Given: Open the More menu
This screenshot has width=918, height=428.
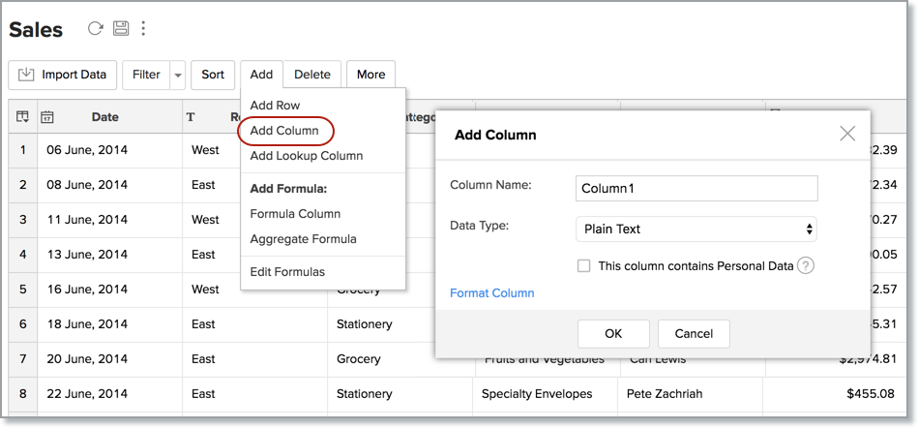Looking at the screenshot, I should point(370,75).
